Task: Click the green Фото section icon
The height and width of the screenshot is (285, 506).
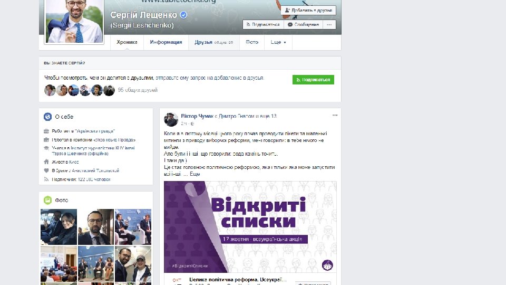Action: tap(48, 201)
